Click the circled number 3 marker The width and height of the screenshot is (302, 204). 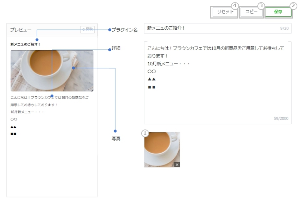pos(261,6)
